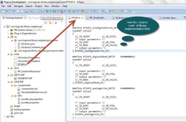Click the Last Edit Location icon
Image resolution: width=186 pixels, height=122 pixels.
click(x=114, y=11)
